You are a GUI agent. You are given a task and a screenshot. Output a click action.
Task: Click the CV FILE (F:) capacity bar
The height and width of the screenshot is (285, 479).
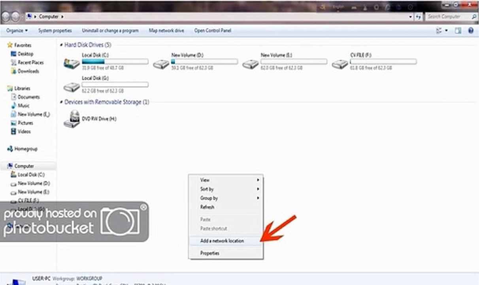pos(383,62)
